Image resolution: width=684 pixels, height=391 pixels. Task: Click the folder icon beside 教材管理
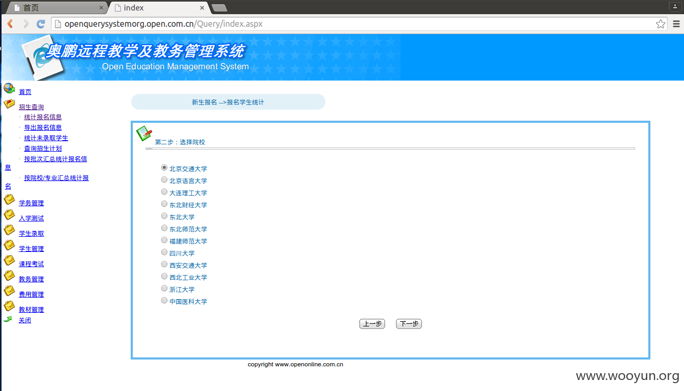[x=9, y=306]
